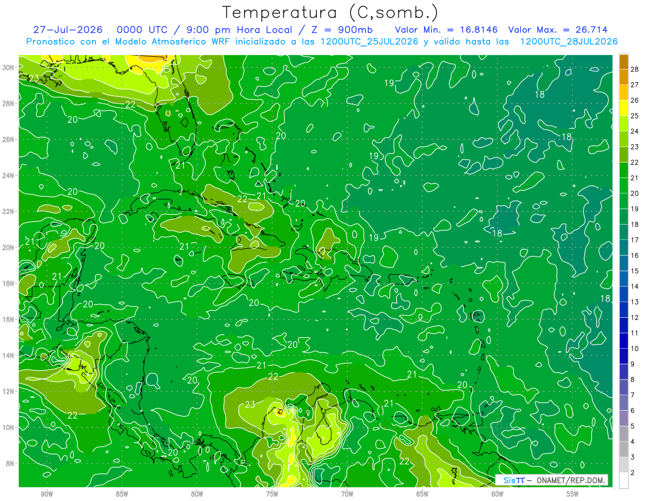
Task: Click colorbar tick label "23"
Action: [635, 146]
